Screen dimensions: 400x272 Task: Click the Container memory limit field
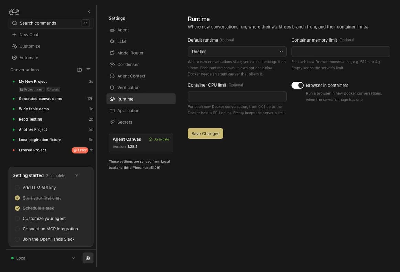click(x=340, y=52)
